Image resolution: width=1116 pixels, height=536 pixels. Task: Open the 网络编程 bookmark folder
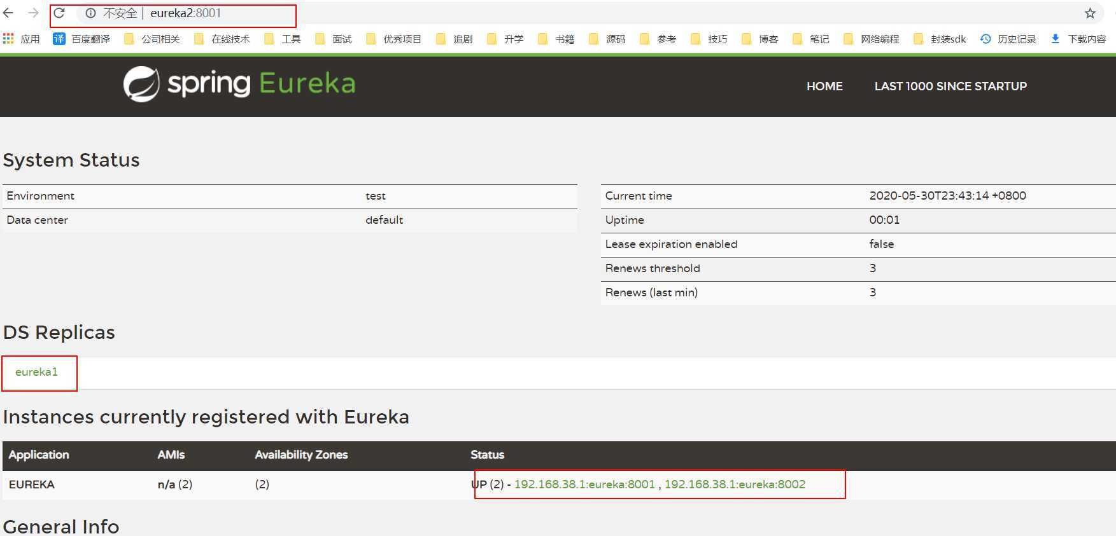871,39
